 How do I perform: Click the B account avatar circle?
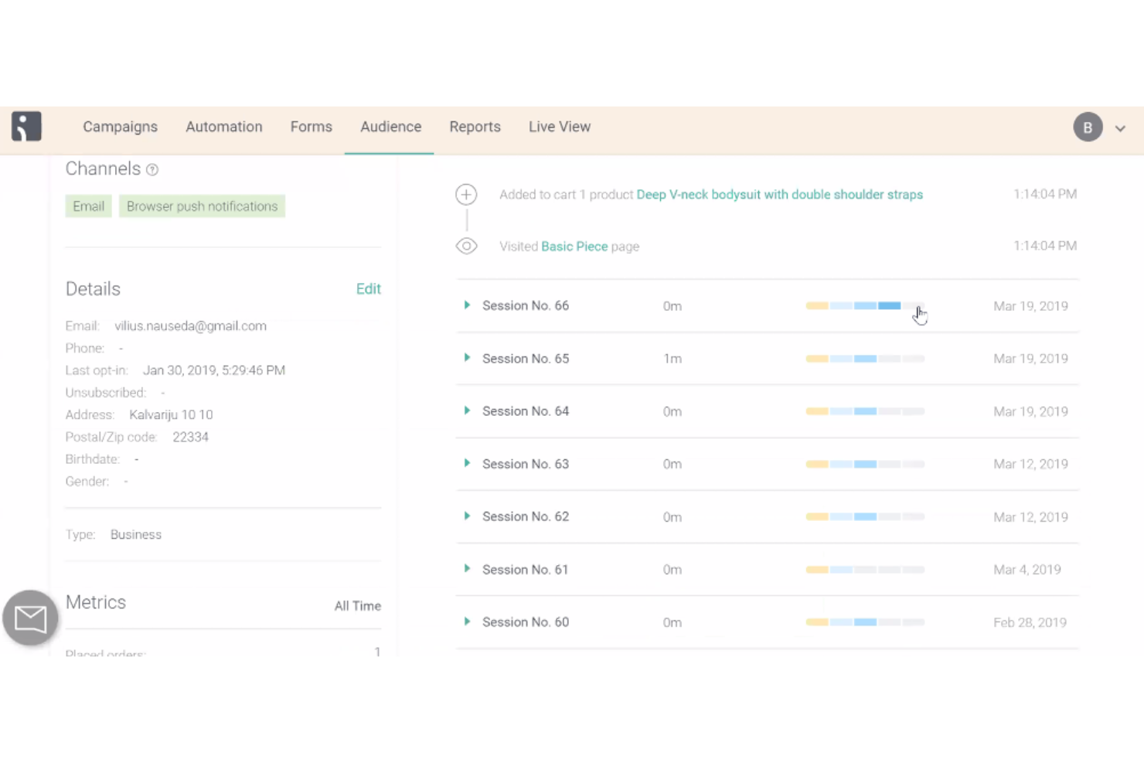coord(1088,127)
